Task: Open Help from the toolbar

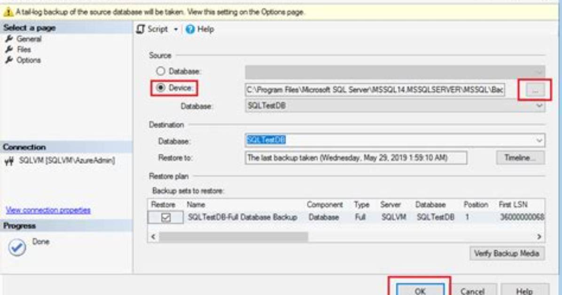Action: coord(200,29)
